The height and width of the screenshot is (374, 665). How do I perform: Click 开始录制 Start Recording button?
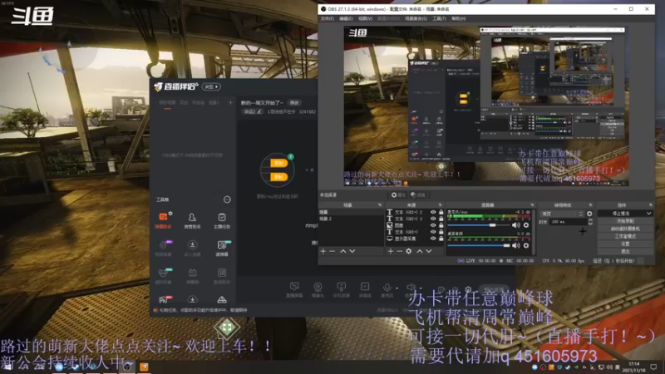pos(625,221)
